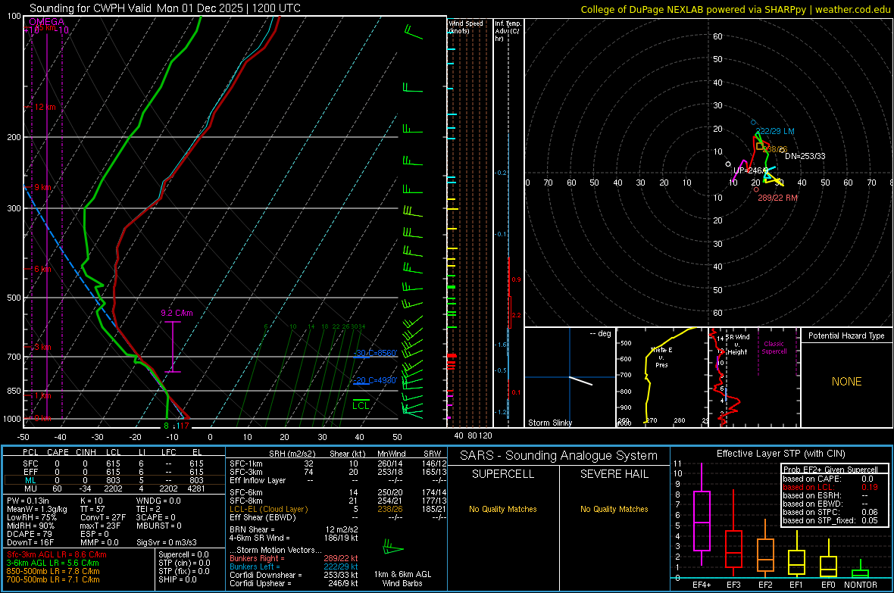Click No Quality Matches under SEVERE HAIL
Viewport: 894px width, 593px height.
(614, 509)
